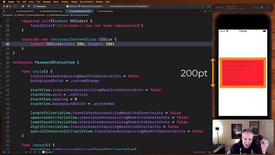275x155 pixels.
Task: Click 'digitCriteriaView' on line 50
Action: click(49, 127)
